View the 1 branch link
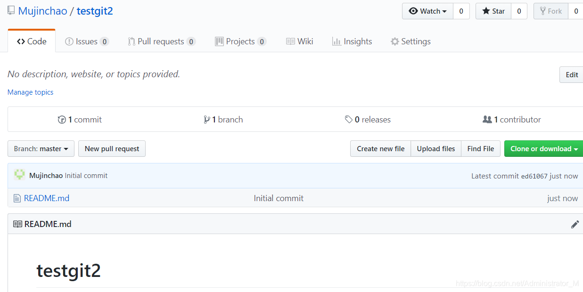Viewport: 583px width, 292px height. tap(223, 120)
